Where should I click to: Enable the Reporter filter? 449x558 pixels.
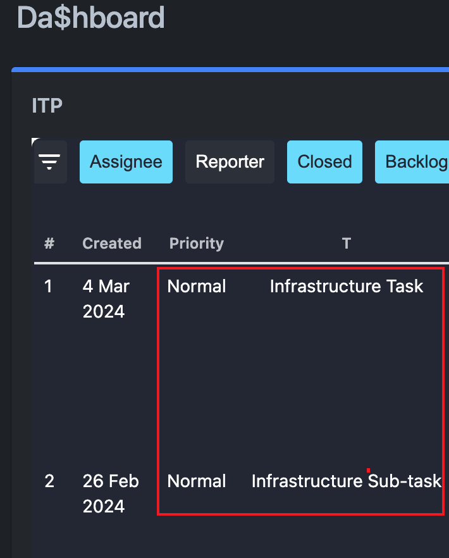tap(230, 162)
